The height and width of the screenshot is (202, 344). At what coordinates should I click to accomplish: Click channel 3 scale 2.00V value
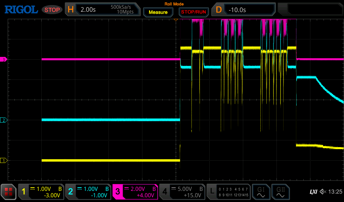point(138,189)
